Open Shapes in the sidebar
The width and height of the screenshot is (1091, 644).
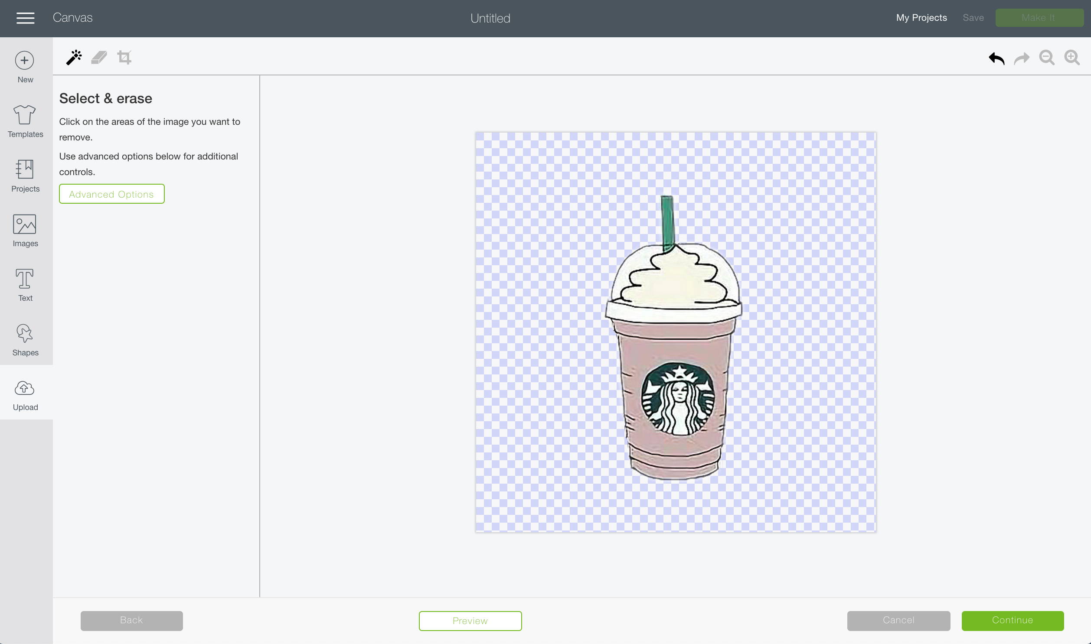[25, 340]
